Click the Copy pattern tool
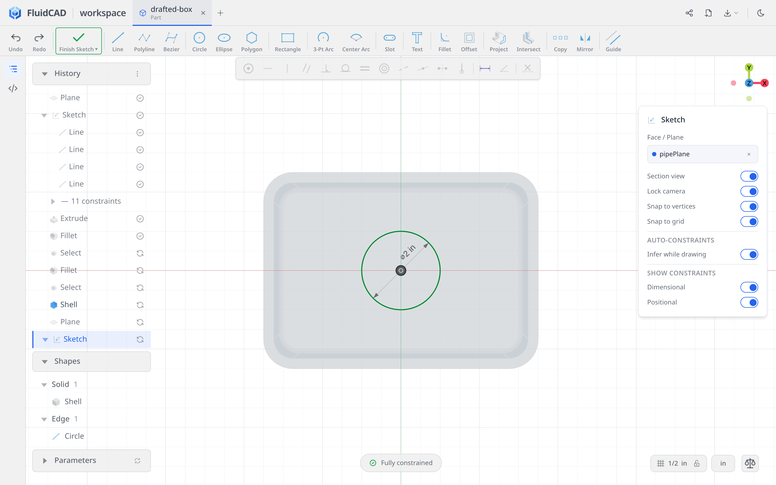Viewport: 776px width, 485px height. coord(560,42)
